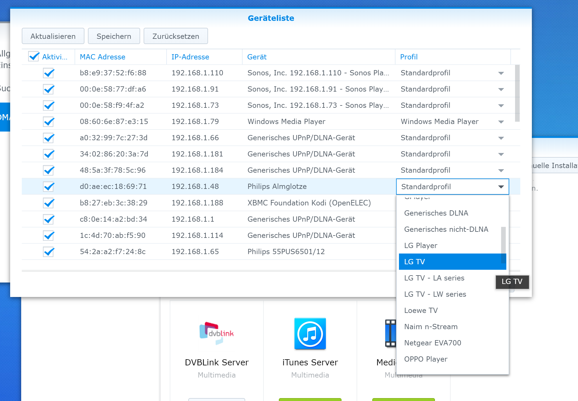
Task: Uncheck the Philips 55PUS6501/12 device checkbox
Action: point(49,252)
